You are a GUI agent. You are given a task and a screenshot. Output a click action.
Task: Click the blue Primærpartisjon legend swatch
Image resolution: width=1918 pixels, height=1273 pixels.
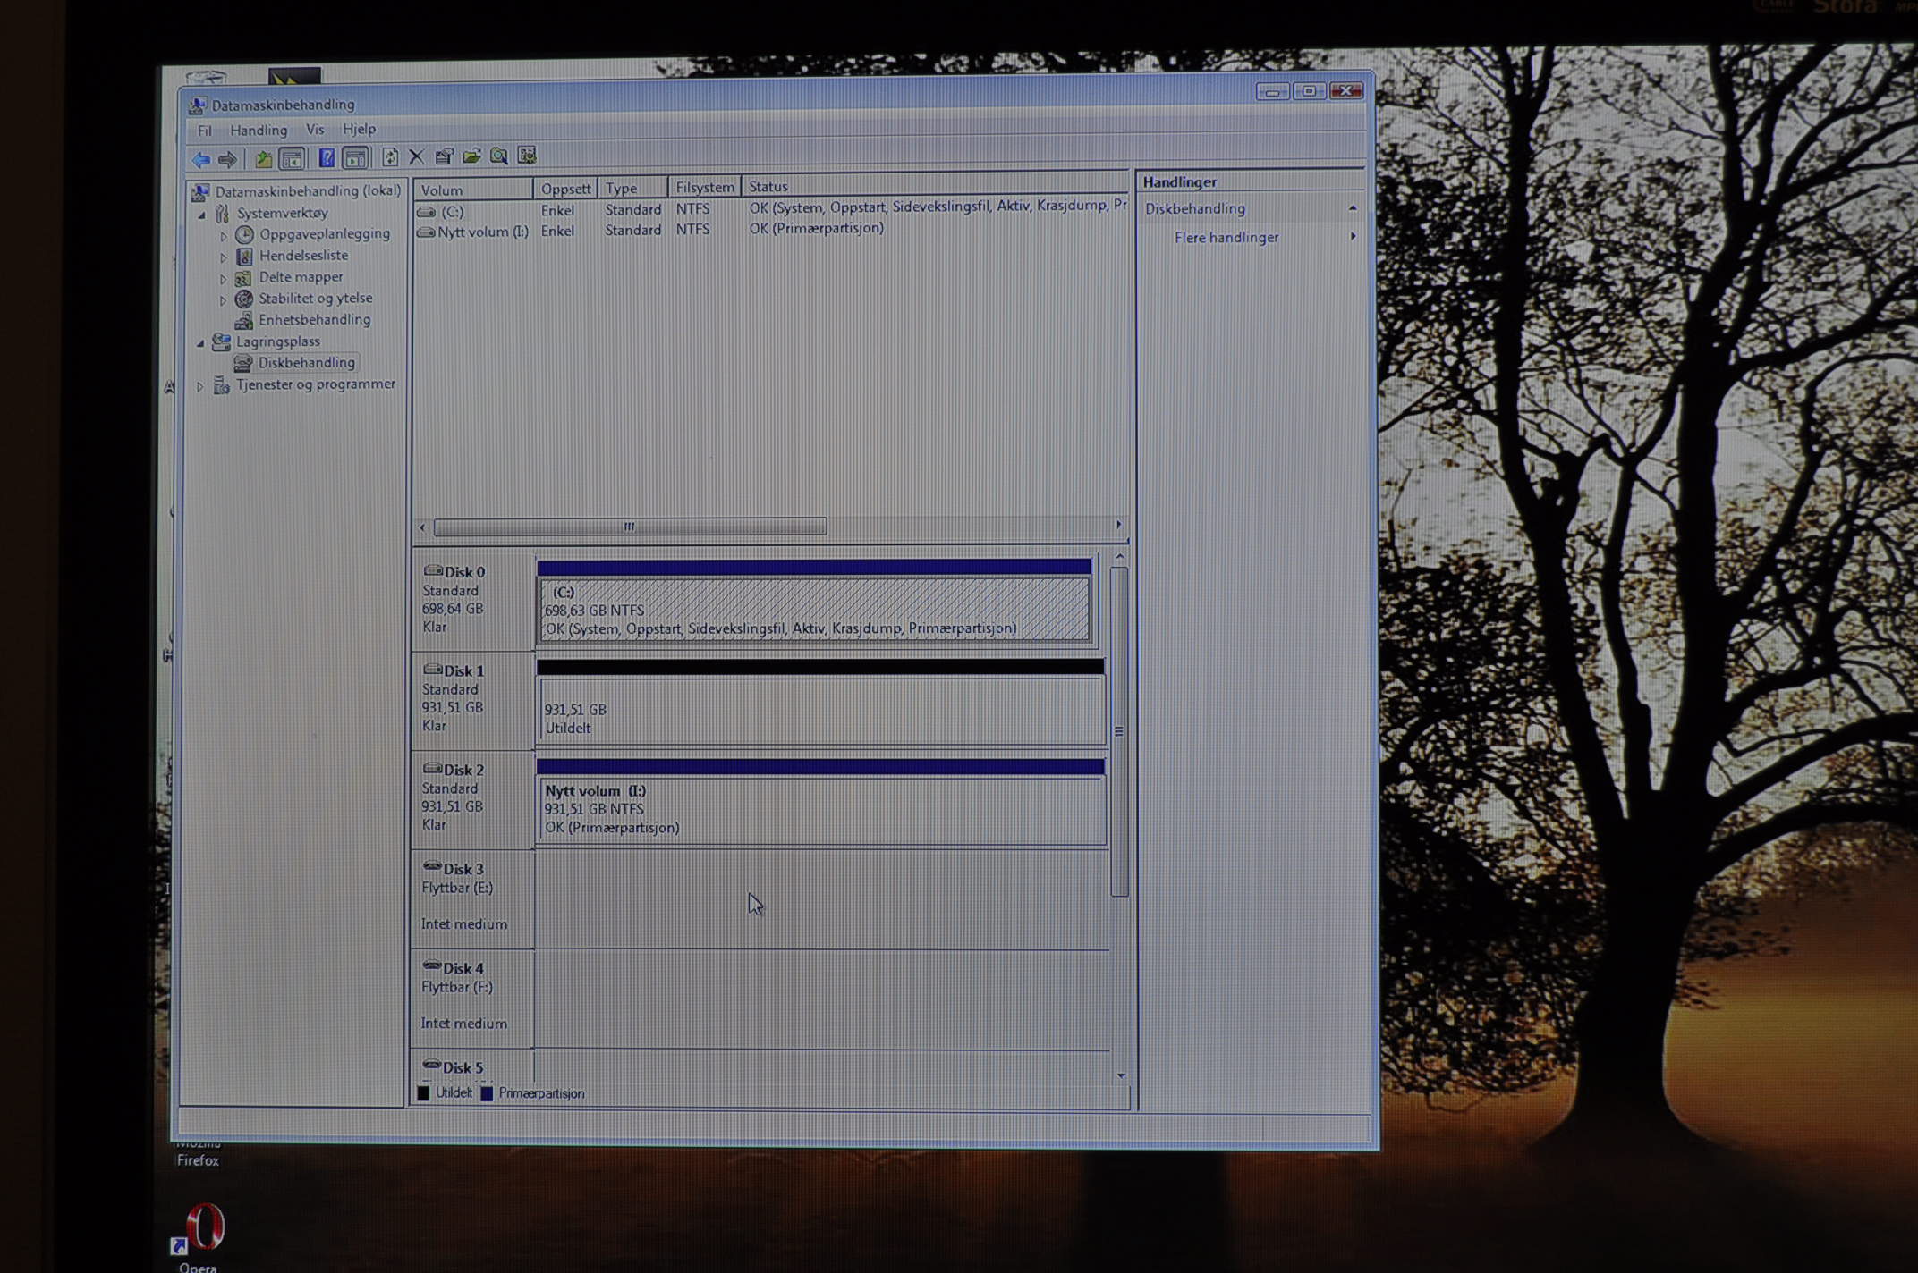click(487, 1093)
